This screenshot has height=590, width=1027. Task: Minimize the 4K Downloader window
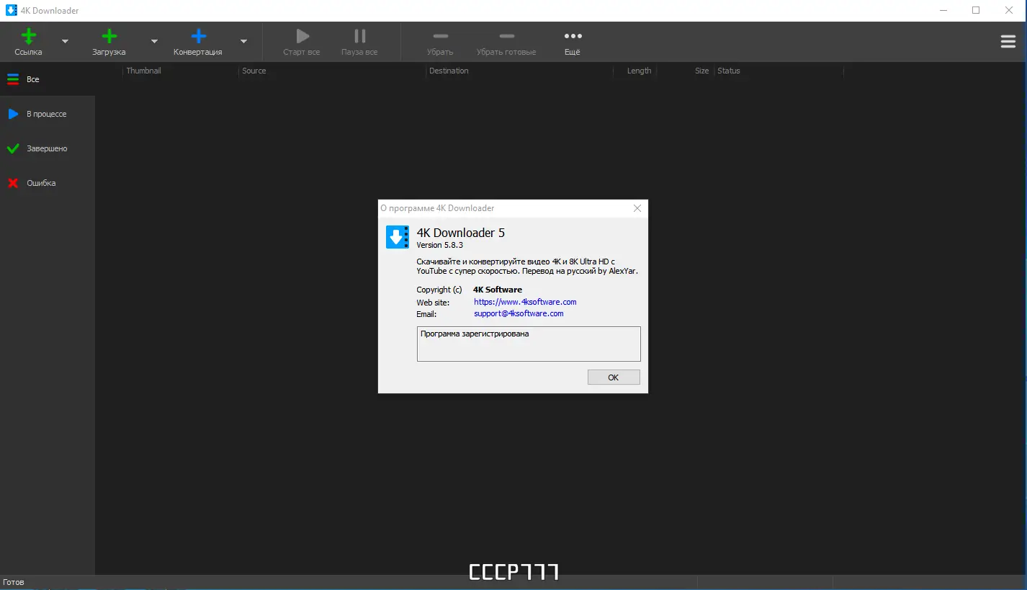coord(944,11)
